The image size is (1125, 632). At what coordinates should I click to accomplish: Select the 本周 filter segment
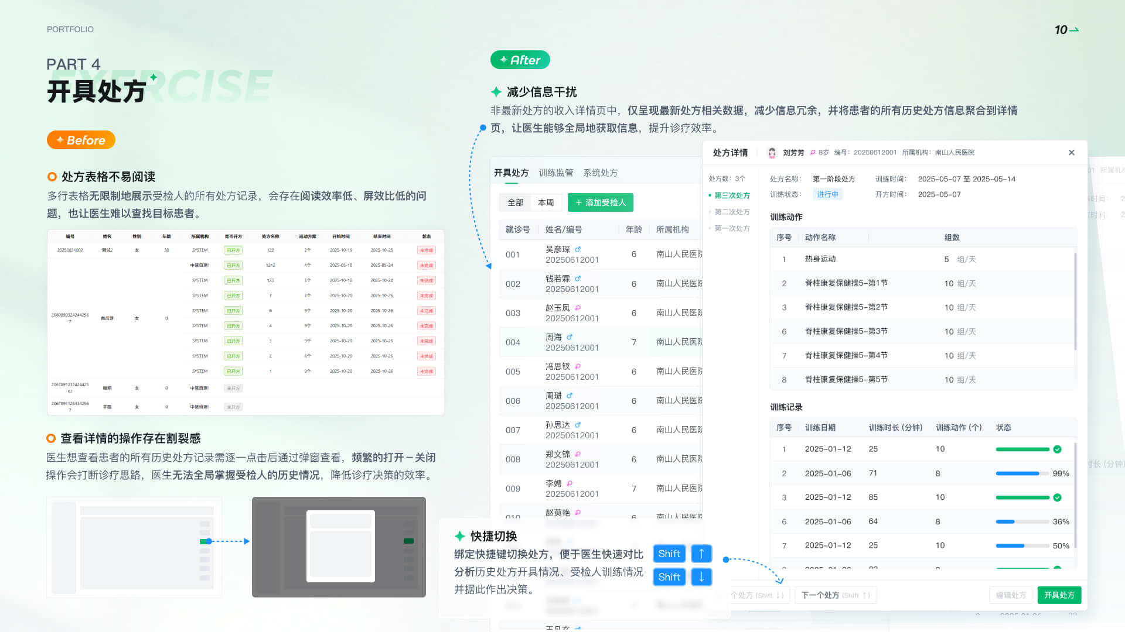click(x=546, y=202)
